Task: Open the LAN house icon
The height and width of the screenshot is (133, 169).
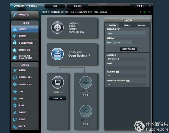Action: pyautogui.click(x=15, y=77)
